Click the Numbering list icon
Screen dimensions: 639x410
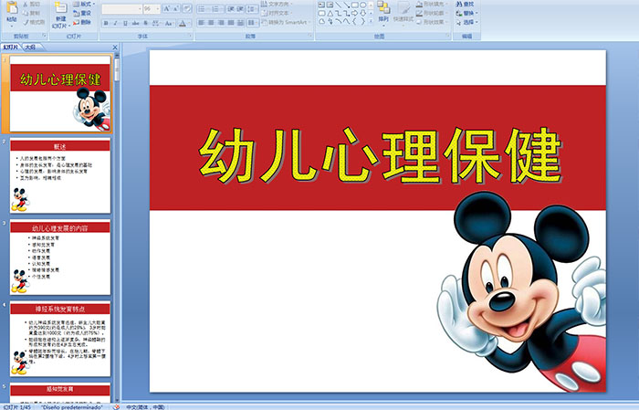coord(217,8)
